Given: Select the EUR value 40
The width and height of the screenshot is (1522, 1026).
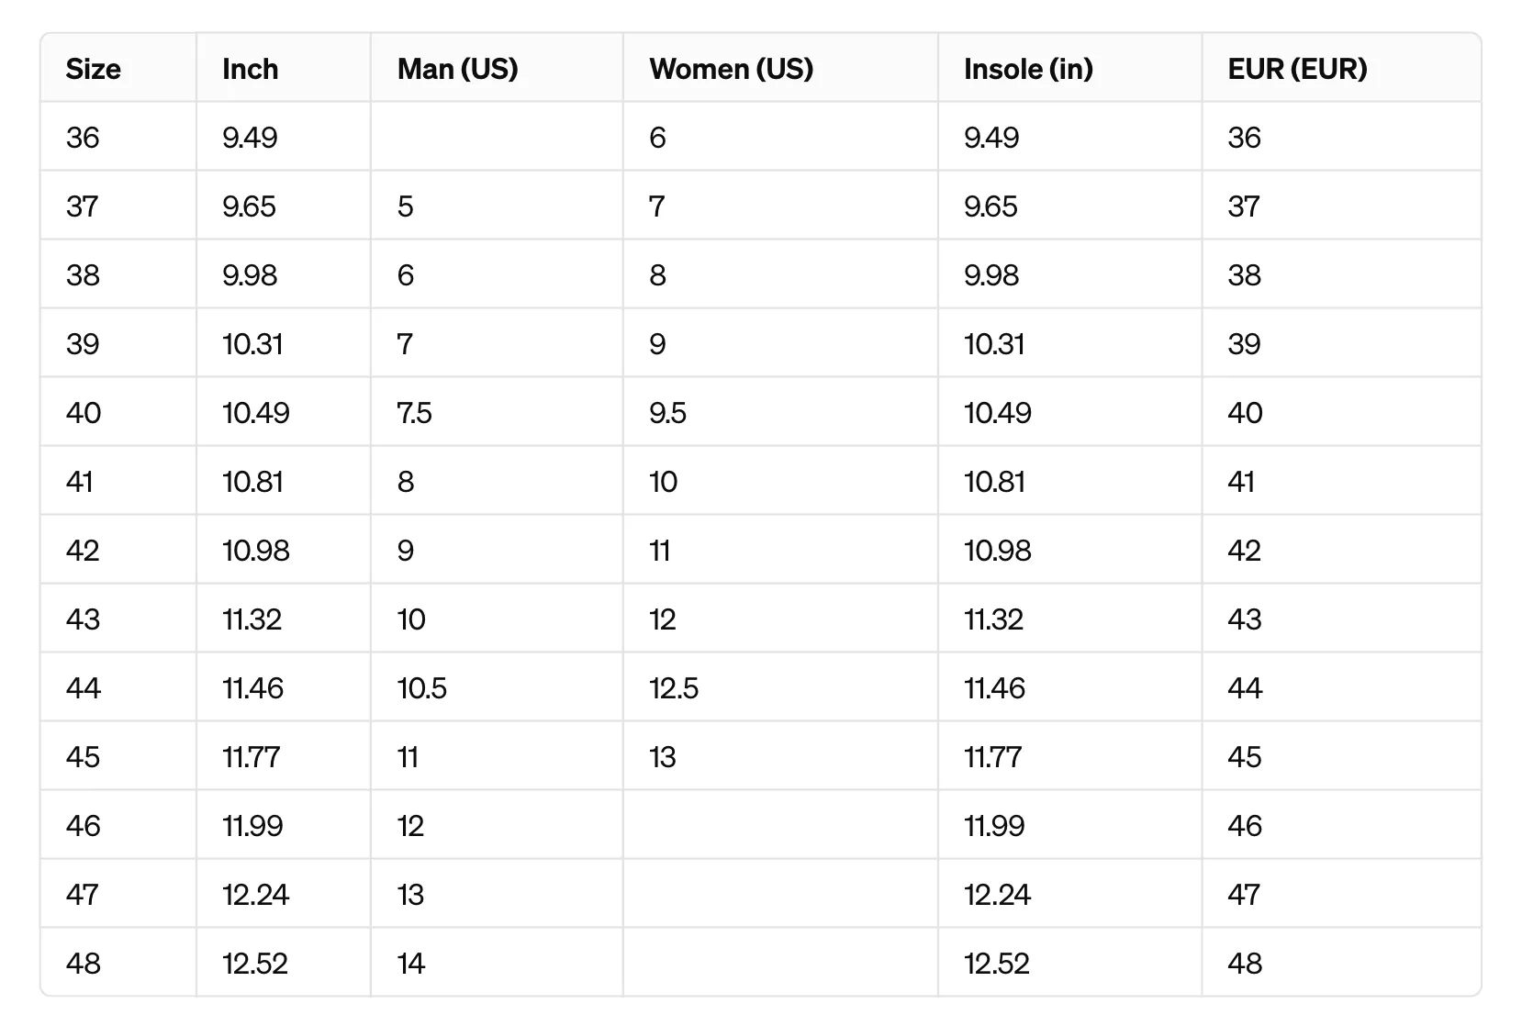Looking at the screenshot, I should pos(1245,413).
